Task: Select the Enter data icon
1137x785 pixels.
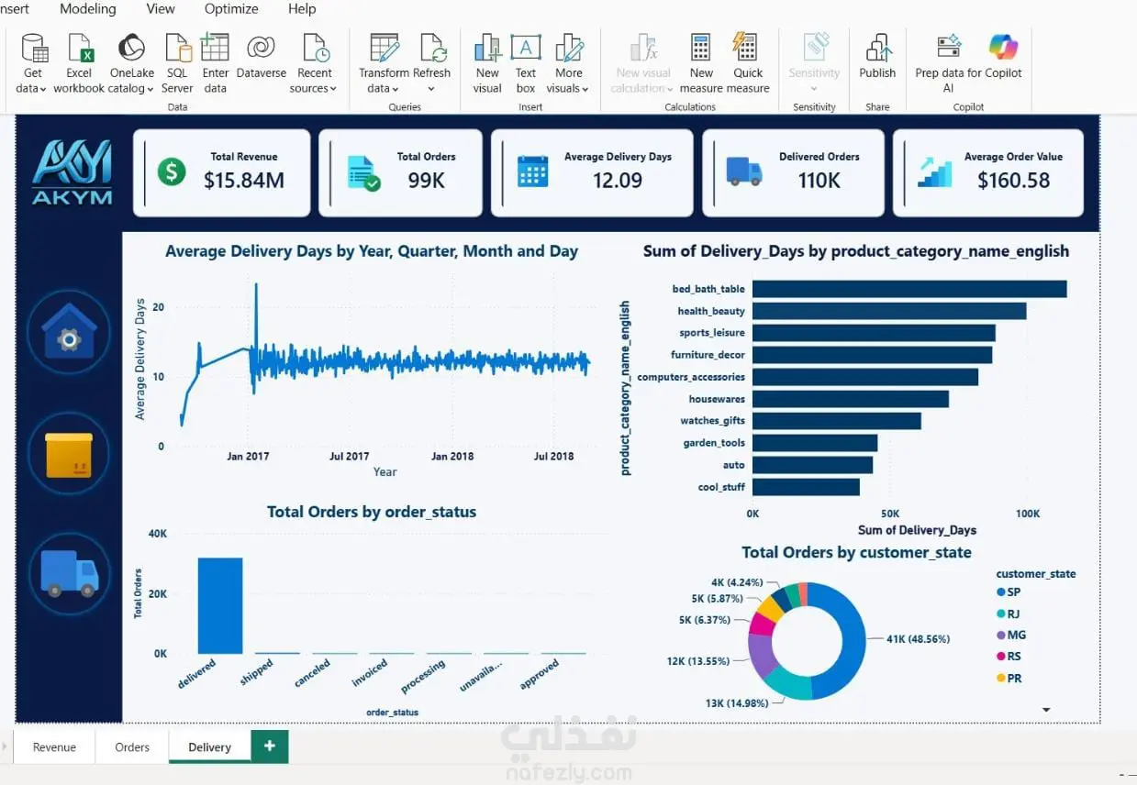Action: point(215,47)
